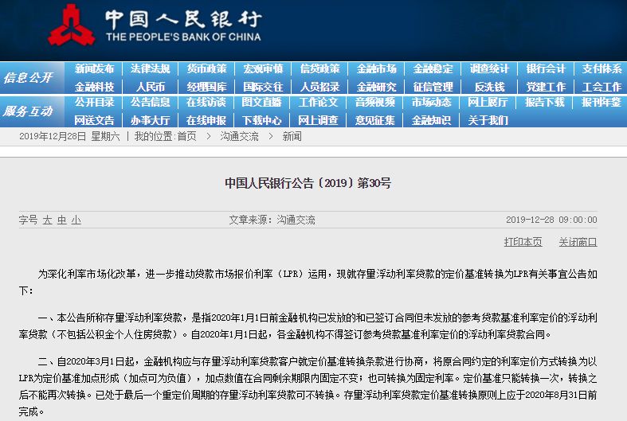Viewport: 627px width, 421px height.
Task: Click the 打印本页 print link
Action: [x=523, y=242]
